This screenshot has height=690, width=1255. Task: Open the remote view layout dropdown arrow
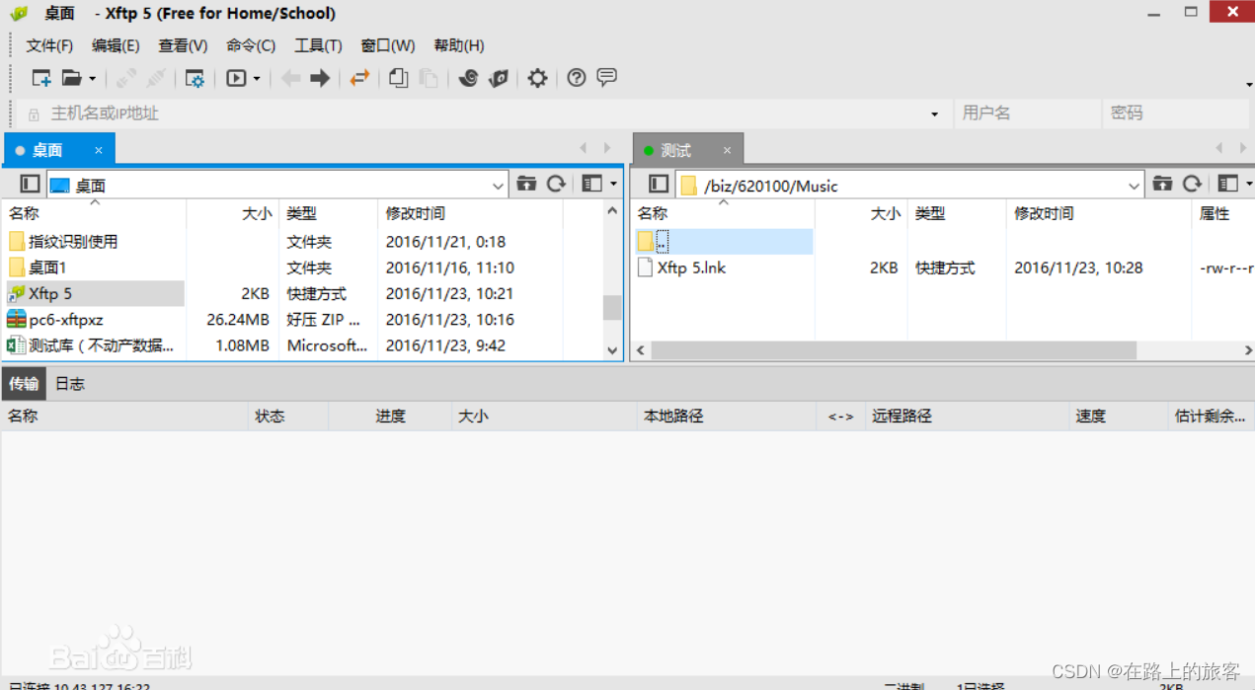(x=1249, y=185)
